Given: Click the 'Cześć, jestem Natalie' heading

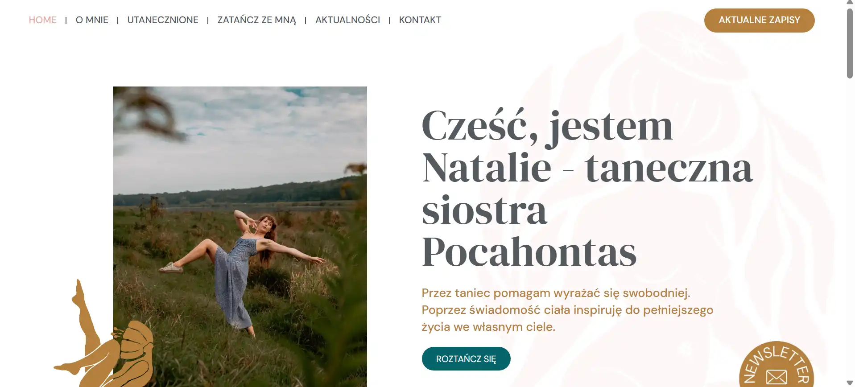Looking at the screenshot, I should point(587,188).
